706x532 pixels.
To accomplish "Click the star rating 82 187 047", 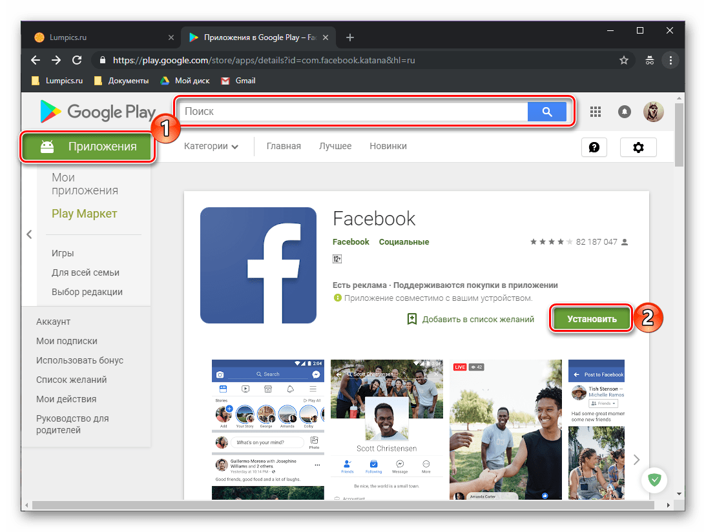I will coord(579,242).
